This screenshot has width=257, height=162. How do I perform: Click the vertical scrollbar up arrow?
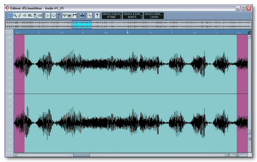pyautogui.click(x=249, y=37)
